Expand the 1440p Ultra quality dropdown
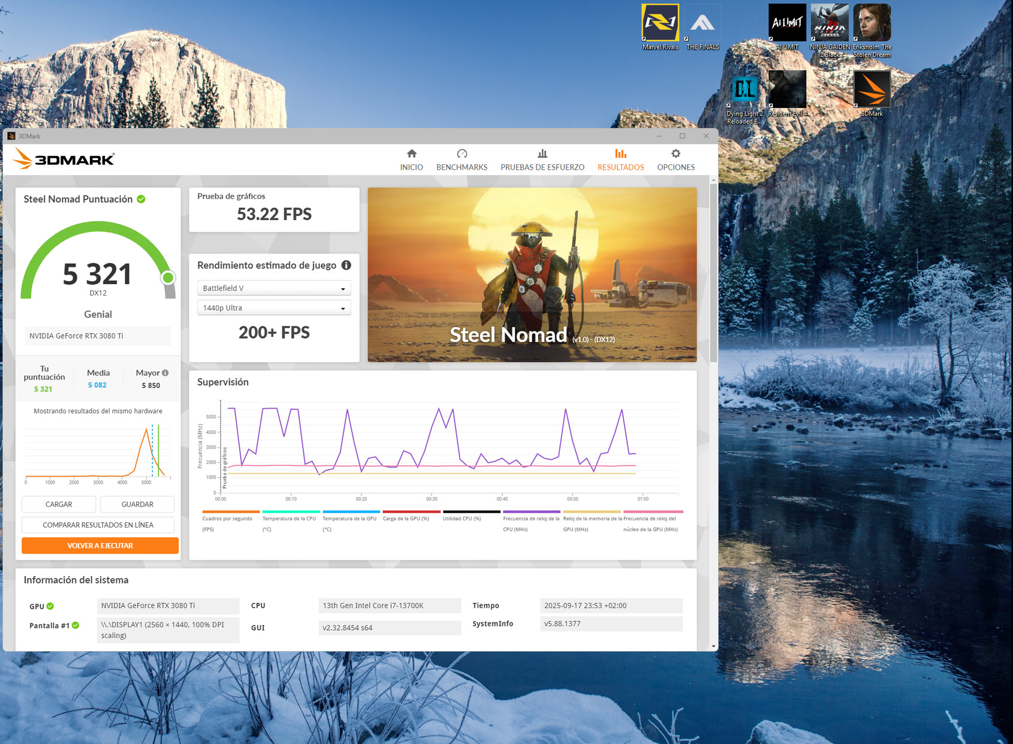The width and height of the screenshot is (1013, 744). (x=274, y=308)
